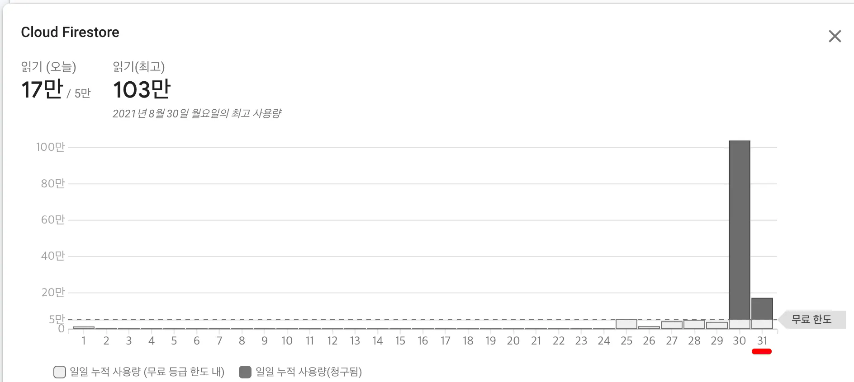854x382 pixels.
Task: Click the x-axis label 15
Action: click(400, 341)
